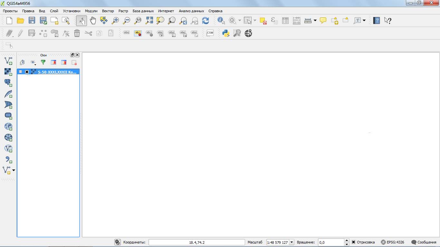Select the Pan Map hand tool
The height and width of the screenshot is (247, 440).
pyautogui.click(x=93, y=21)
